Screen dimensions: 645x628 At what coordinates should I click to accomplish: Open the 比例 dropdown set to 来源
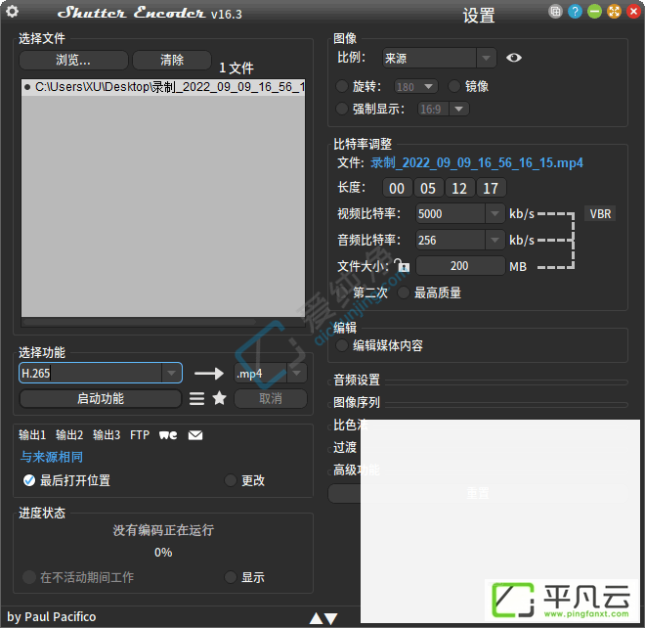pyautogui.click(x=440, y=58)
